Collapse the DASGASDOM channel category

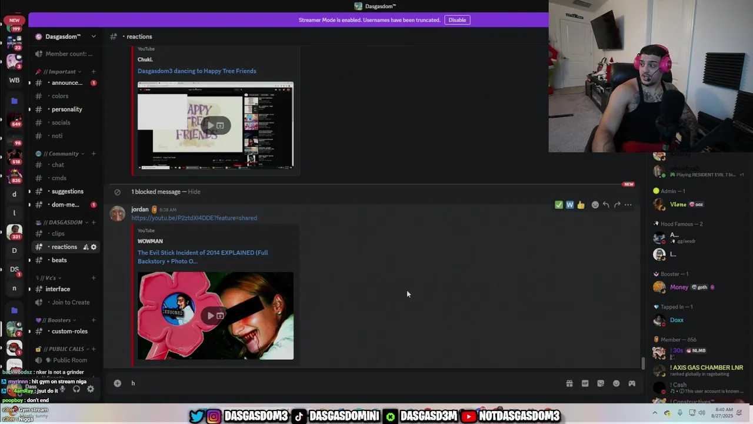[62, 223]
